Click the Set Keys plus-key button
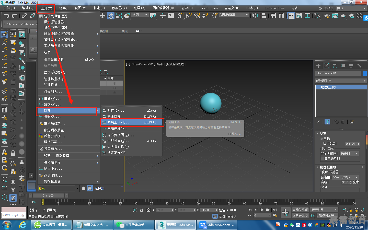Screen dimensions: 368x230 click(285, 212)
